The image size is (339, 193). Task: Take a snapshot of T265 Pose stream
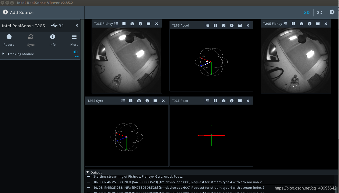pos(223,101)
